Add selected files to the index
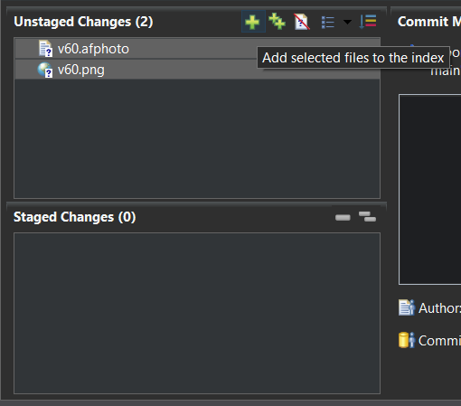The image size is (461, 406). [253, 22]
